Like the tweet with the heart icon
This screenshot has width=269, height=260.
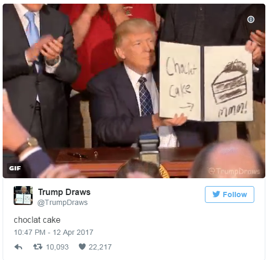[82, 246]
